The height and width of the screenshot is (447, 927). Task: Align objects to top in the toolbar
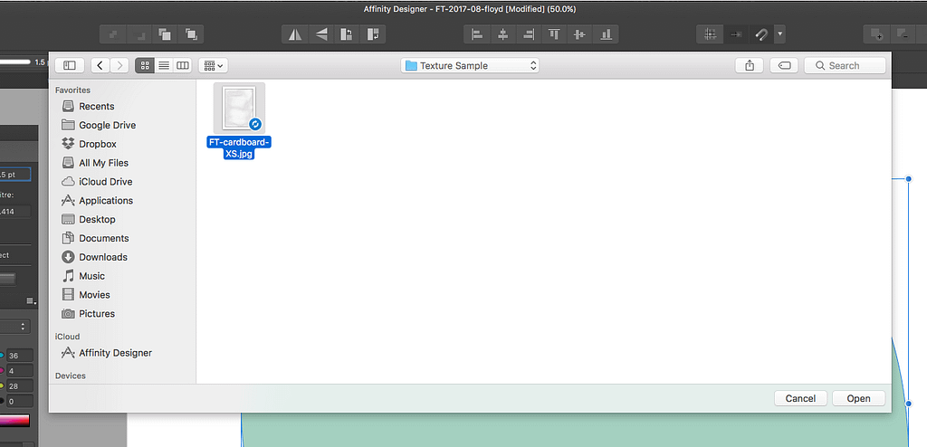554,34
